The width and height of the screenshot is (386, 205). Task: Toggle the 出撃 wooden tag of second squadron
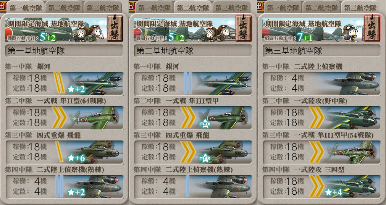click(244, 28)
